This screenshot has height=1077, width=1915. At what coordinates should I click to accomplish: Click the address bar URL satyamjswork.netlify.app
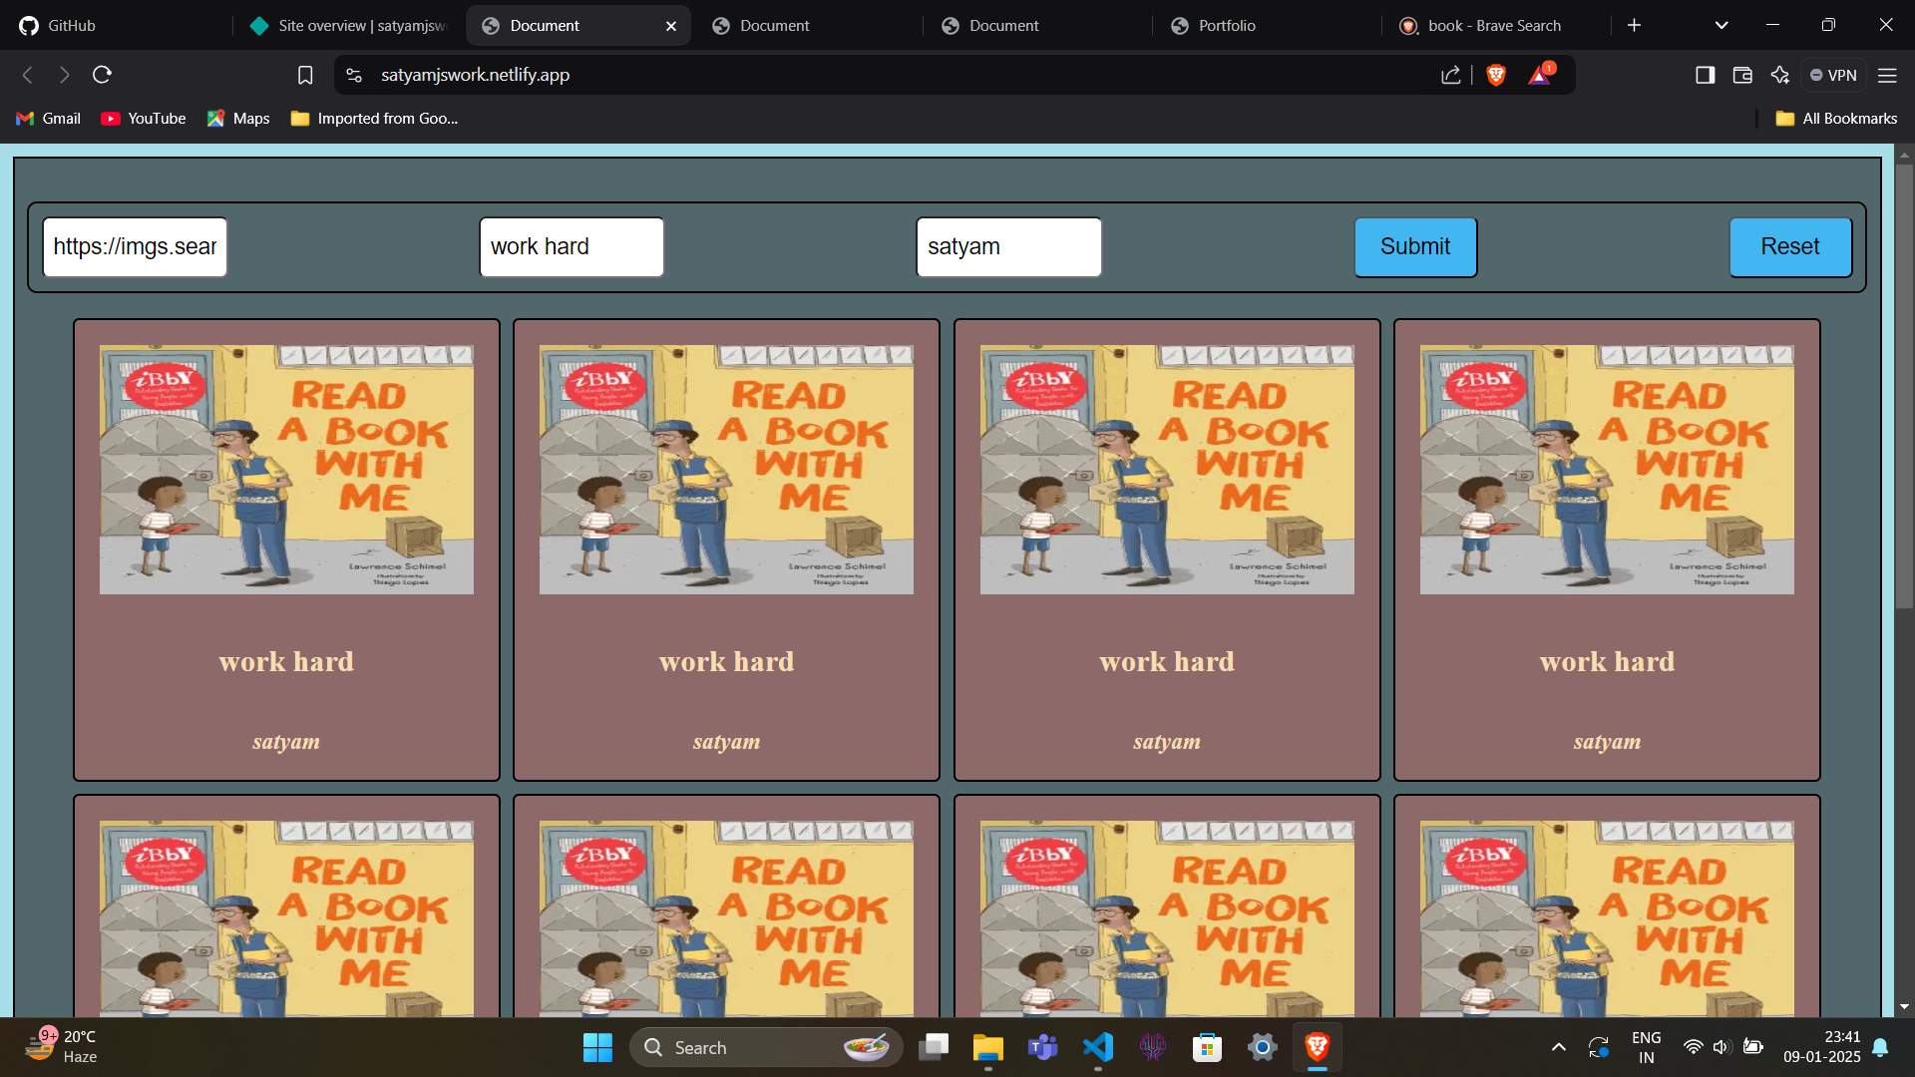tap(475, 75)
